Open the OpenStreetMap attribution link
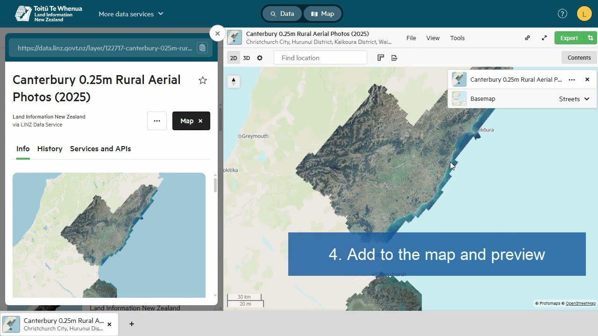Viewport: 598px width, 336px height. pyautogui.click(x=581, y=303)
